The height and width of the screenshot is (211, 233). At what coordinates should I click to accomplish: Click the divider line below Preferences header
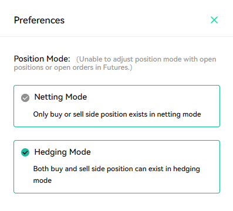tap(116, 36)
